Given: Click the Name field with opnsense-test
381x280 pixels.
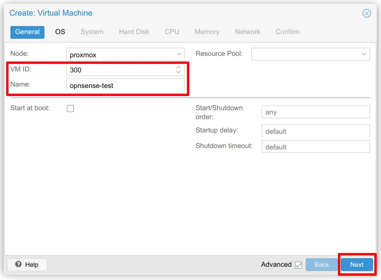Looking at the screenshot, I should [x=125, y=85].
